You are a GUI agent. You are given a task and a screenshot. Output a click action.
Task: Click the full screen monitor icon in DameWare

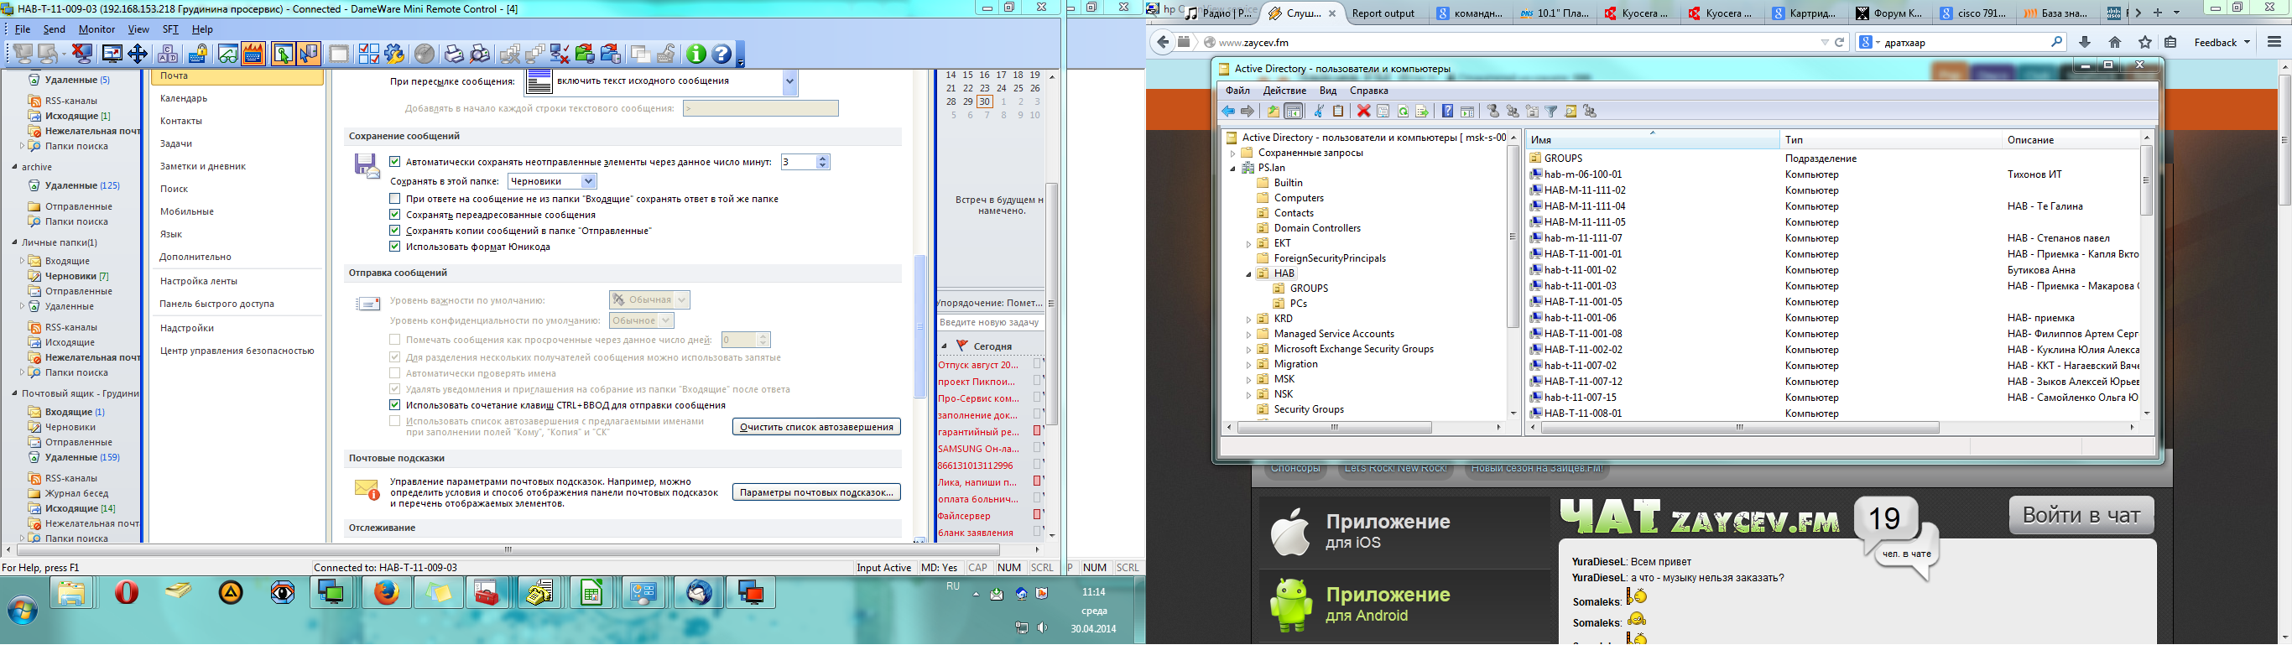pyautogui.click(x=112, y=55)
